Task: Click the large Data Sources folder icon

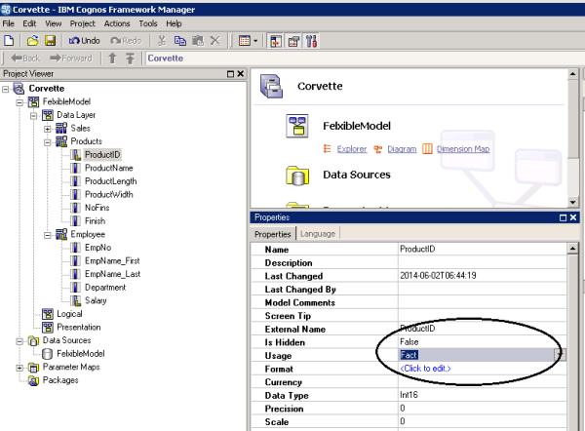Action: pos(297,176)
